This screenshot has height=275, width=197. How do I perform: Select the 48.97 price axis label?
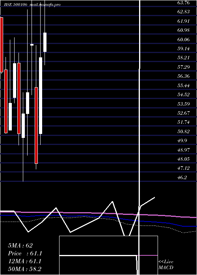point(184,150)
